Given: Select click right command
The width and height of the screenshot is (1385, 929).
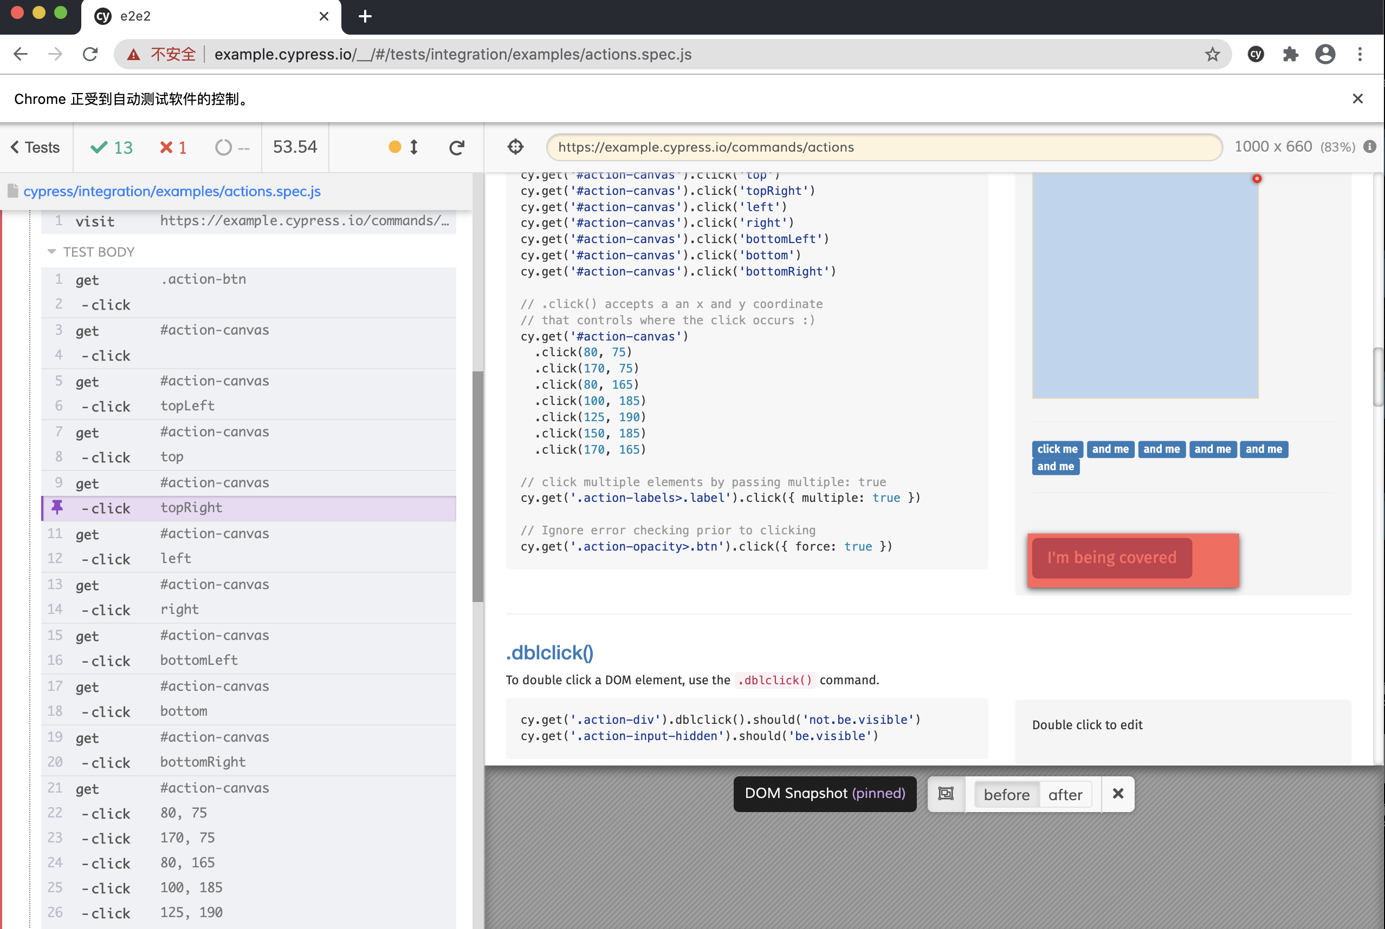Looking at the screenshot, I should point(249,610).
